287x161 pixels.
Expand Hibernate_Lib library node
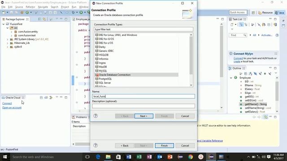(7, 43)
